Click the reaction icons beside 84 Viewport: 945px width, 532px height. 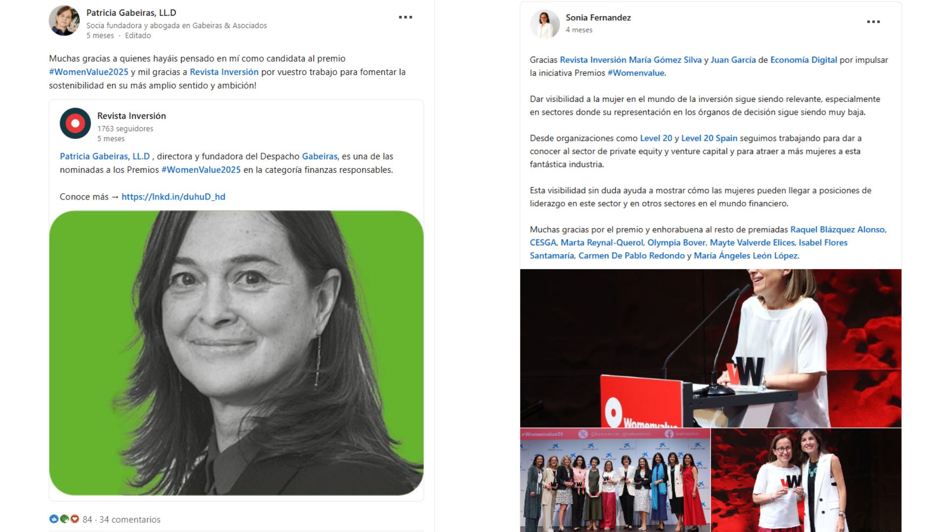click(x=64, y=519)
